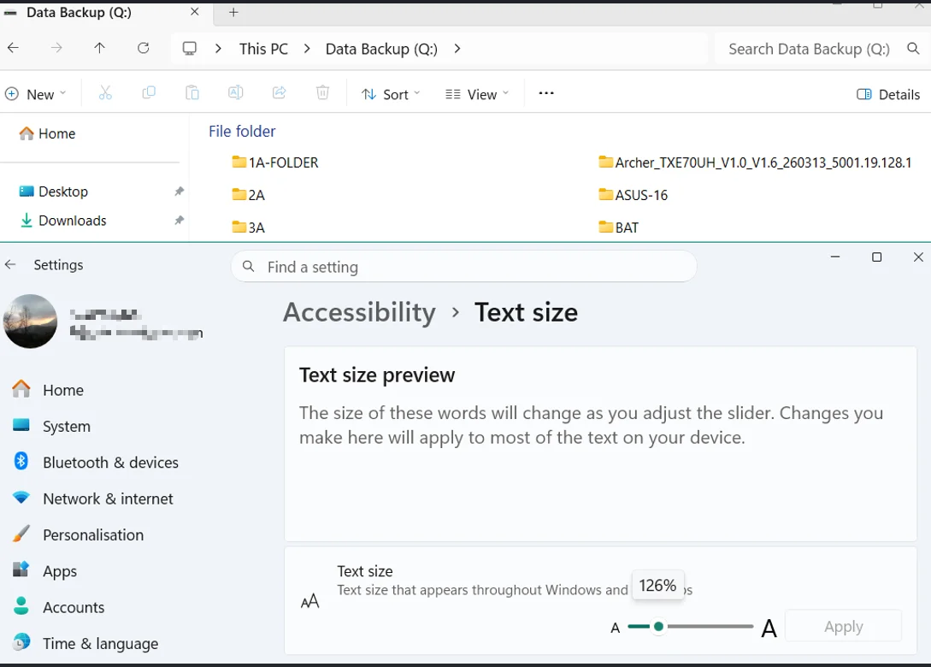Expand chevron after Data Backup (Q:) path

coord(457,49)
